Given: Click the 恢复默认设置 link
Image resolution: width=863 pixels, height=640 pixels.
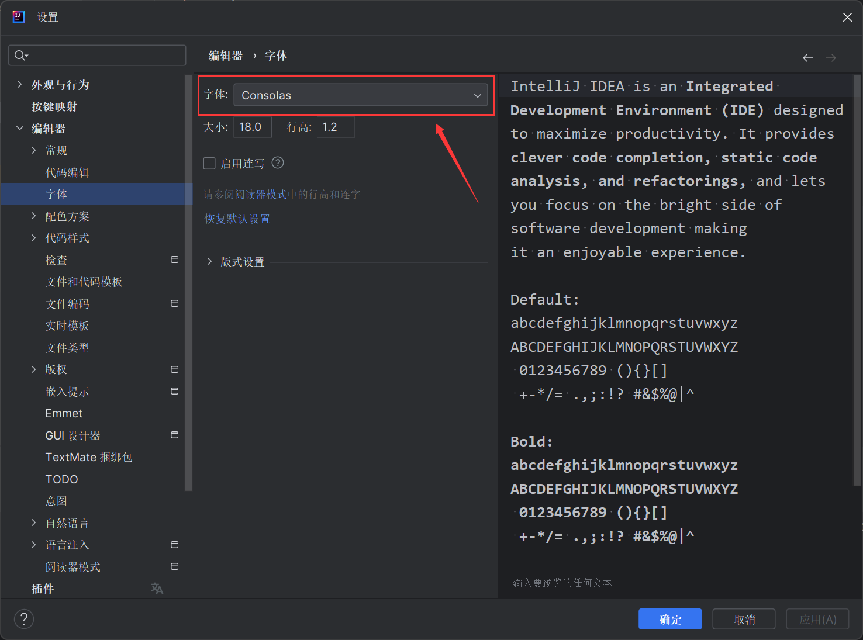Looking at the screenshot, I should (237, 219).
